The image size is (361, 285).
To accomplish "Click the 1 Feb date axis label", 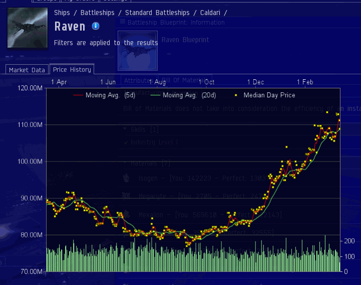I will 305,82.
